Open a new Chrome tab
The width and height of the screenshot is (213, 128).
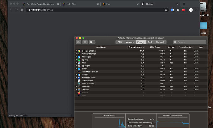click(x=184, y=4)
